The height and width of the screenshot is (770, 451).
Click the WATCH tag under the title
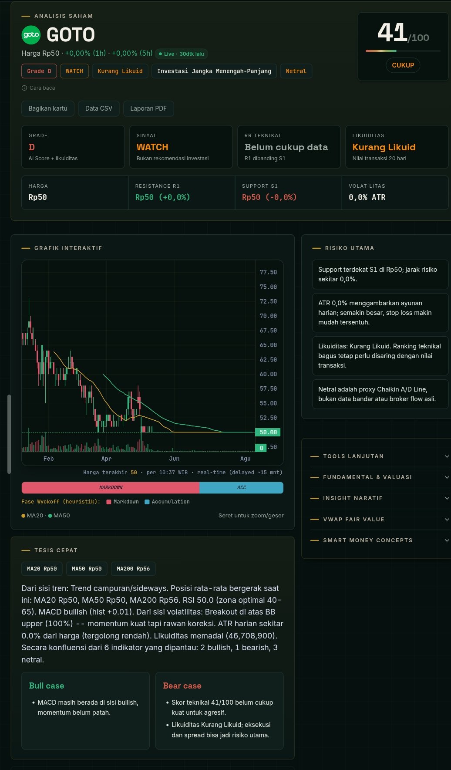pos(74,71)
